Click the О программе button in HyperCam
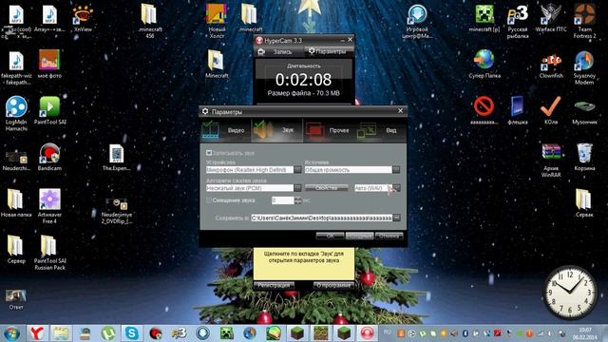The height and width of the screenshot is (342, 608). [333, 285]
